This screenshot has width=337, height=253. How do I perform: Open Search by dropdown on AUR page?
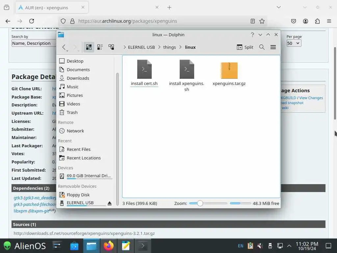[x=34, y=43]
